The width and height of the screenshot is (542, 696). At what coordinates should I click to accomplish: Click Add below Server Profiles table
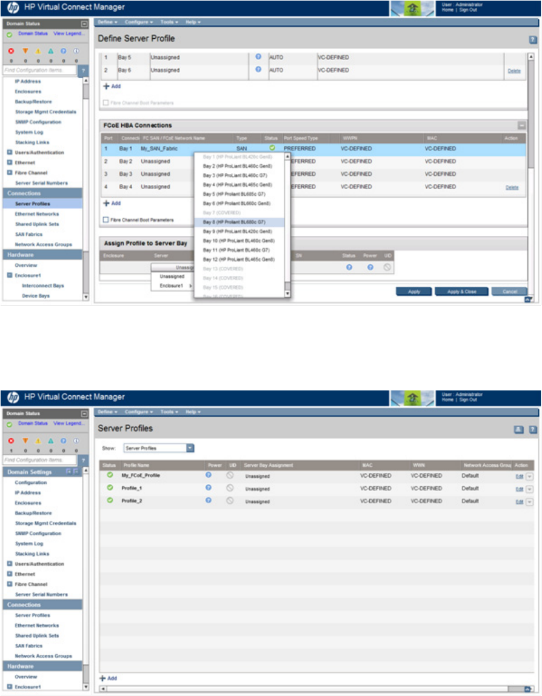108,678
